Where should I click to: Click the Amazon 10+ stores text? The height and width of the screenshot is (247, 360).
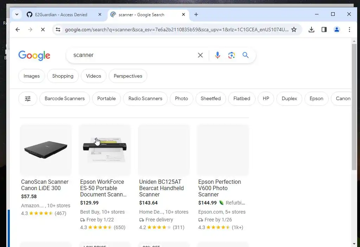click(46, 206)
